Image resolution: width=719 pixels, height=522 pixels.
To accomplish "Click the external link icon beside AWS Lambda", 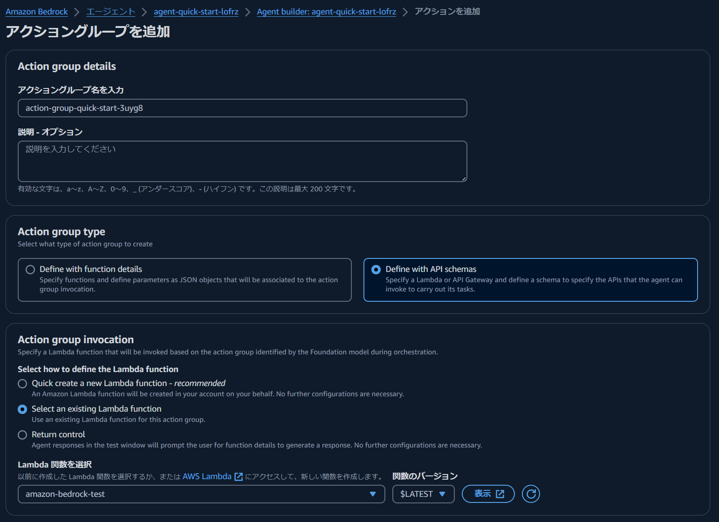I will click(x=238, y=476).
